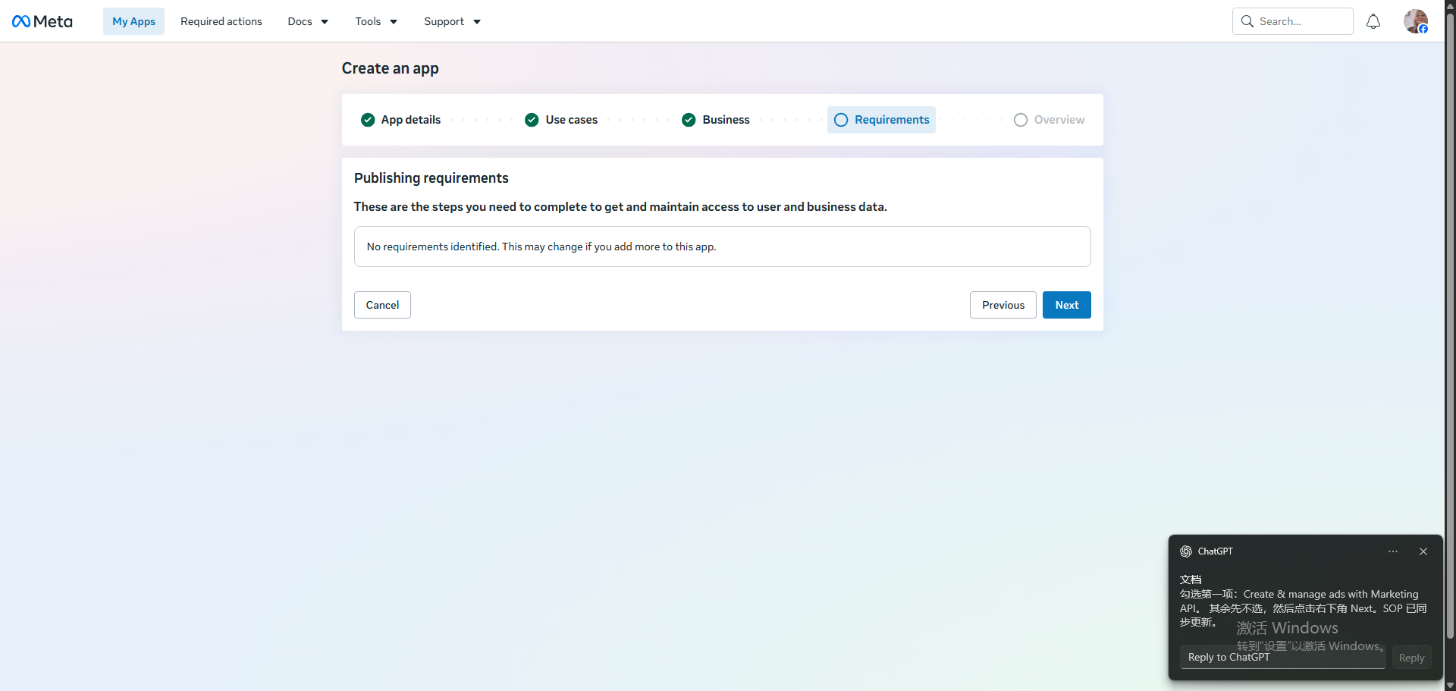This screenshot has height=691, width=1456.
Task: Open ChatGPT notification options ellipsis
Action: coord(1393,551)
